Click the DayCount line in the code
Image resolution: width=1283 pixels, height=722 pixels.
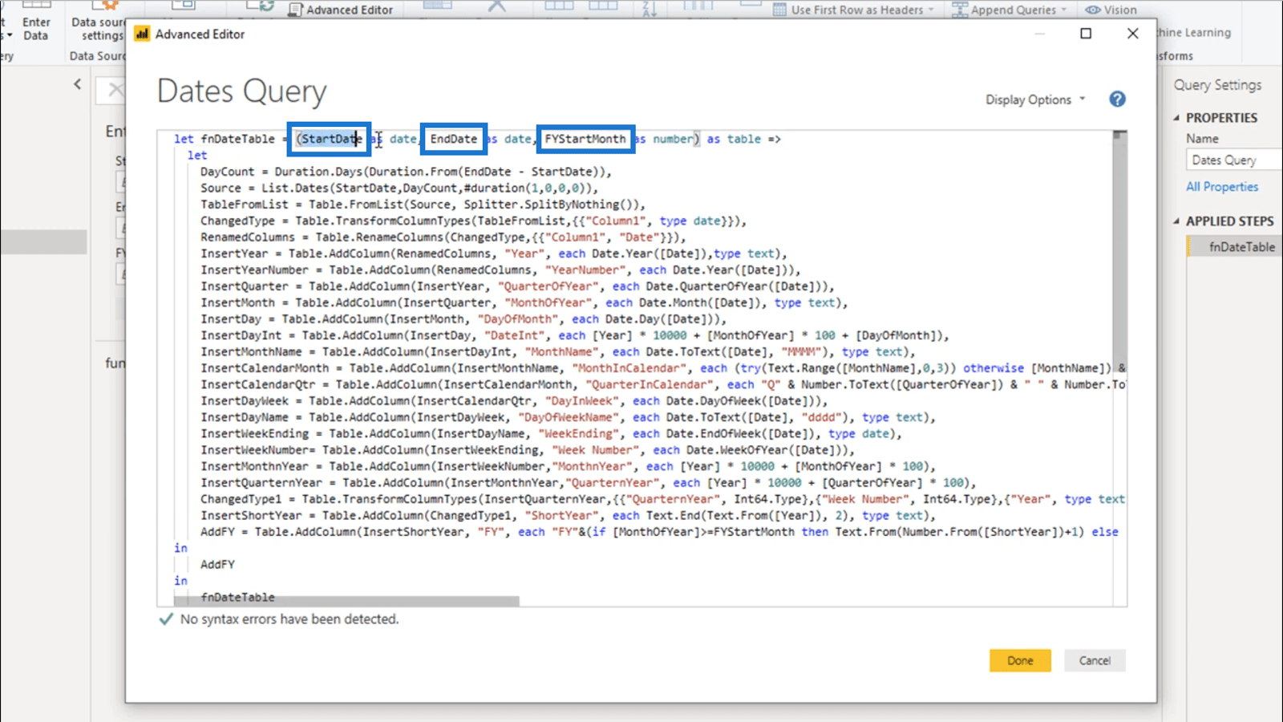click(x=406, y=172)
